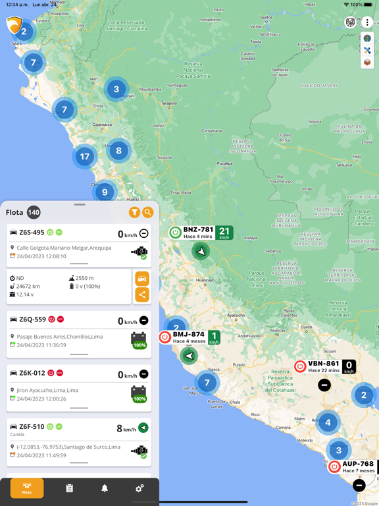Select the Z6S-495 plate text
Viewport: 379px width, 506px height.
32,233
